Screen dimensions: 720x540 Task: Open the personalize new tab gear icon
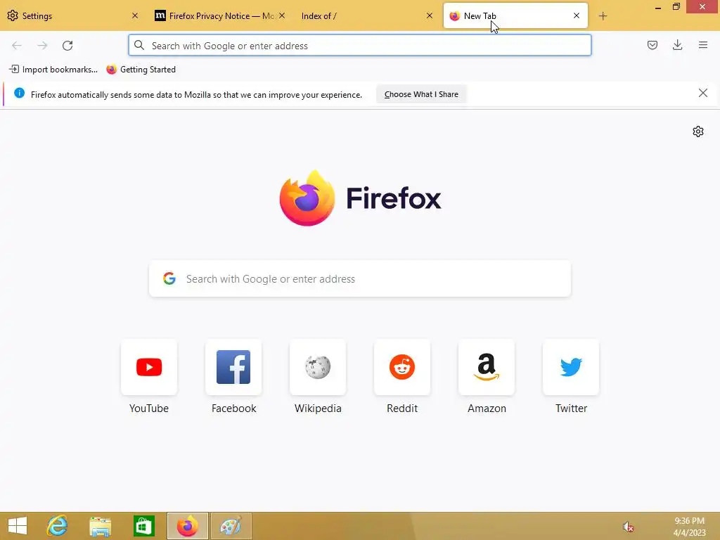click(x=698, y=131)
